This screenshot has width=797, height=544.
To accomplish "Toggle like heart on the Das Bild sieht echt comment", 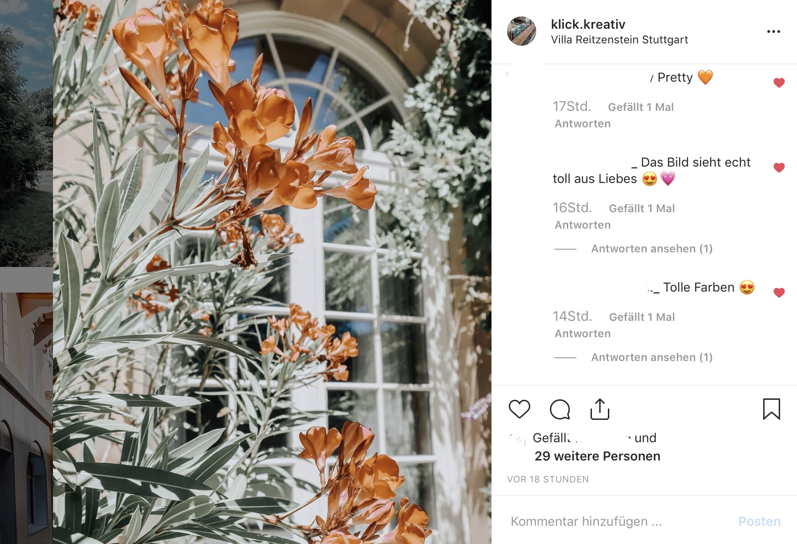I will 779,167.
